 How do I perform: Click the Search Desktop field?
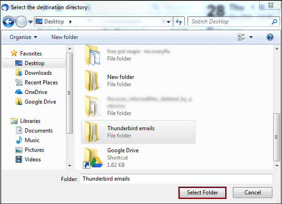click(234, 22)
